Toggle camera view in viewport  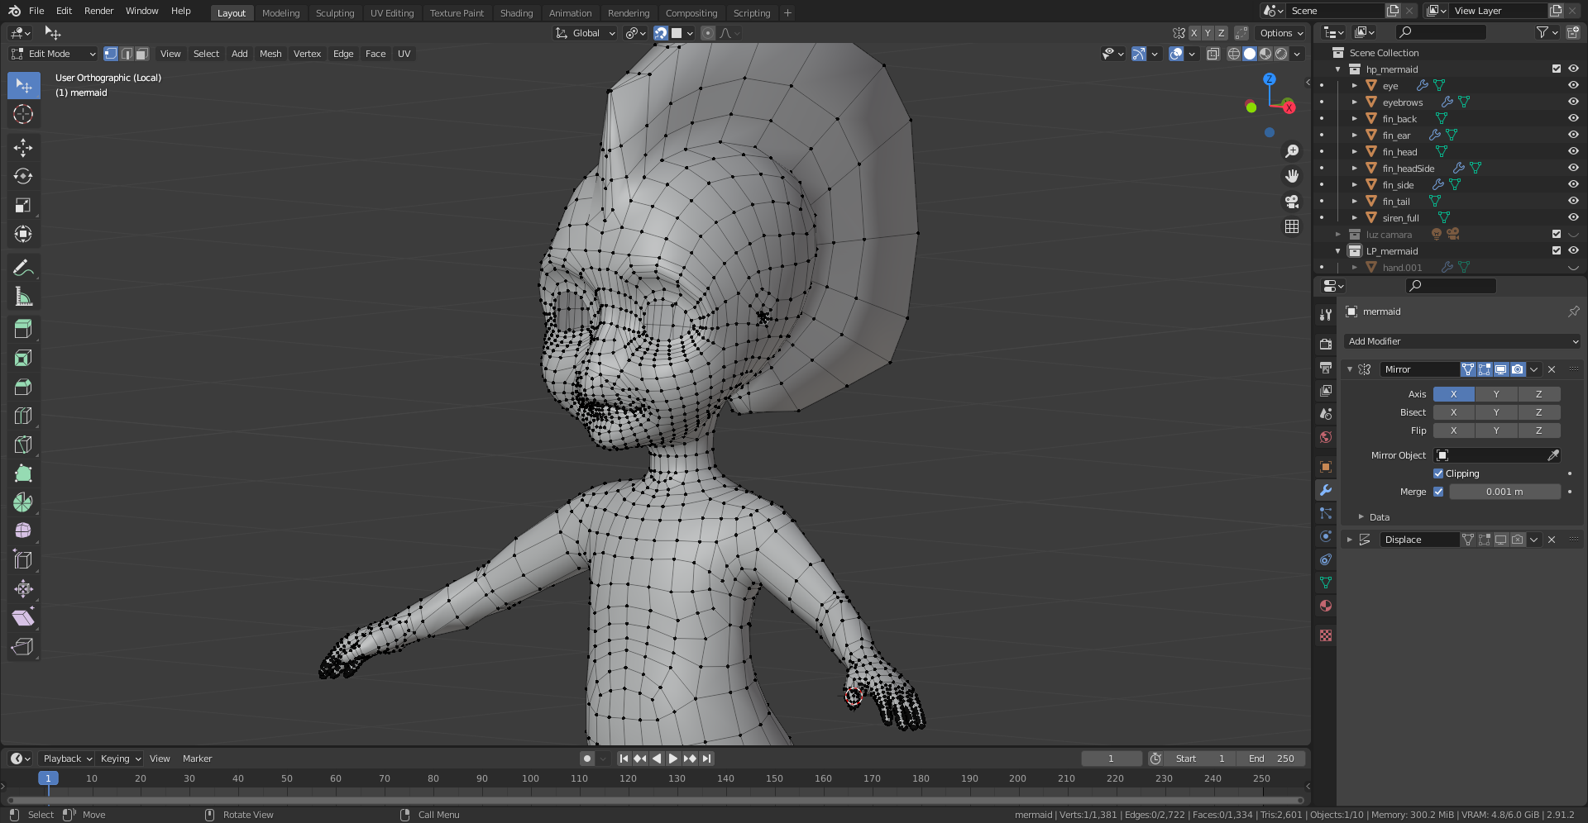[x=1292, y=202]
